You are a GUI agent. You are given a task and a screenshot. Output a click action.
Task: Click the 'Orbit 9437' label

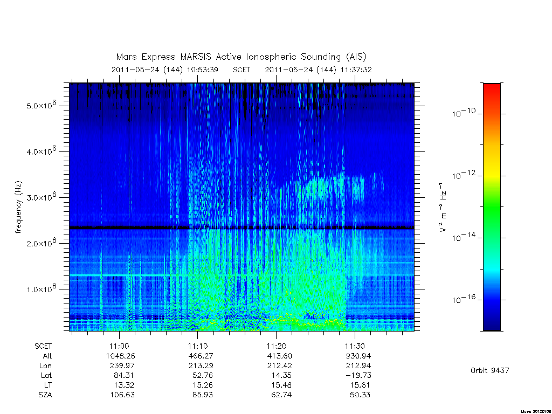pos(490,371)
